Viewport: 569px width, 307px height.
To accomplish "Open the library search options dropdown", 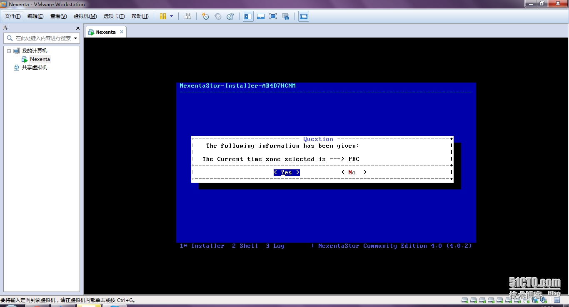I will pos(75,38).
